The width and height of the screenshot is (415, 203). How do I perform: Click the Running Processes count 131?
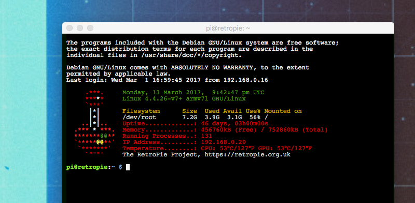206,136
